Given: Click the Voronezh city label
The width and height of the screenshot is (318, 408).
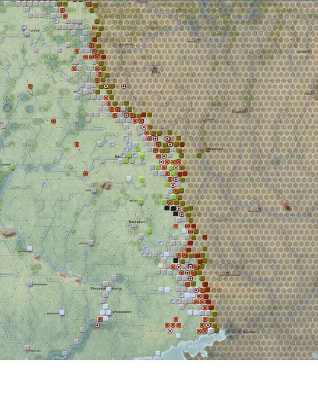Looking at the screenshot, I should click(216, 149).
